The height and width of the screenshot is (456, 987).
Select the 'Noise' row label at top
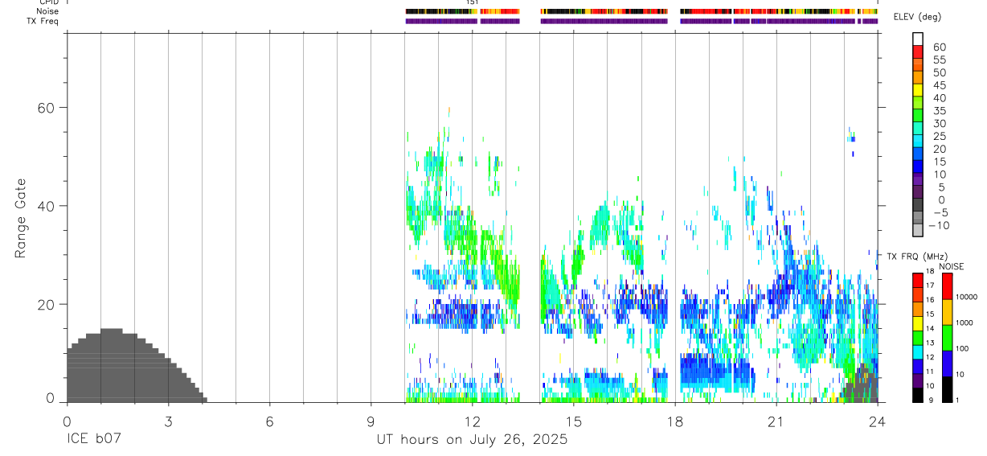[47, 12]
